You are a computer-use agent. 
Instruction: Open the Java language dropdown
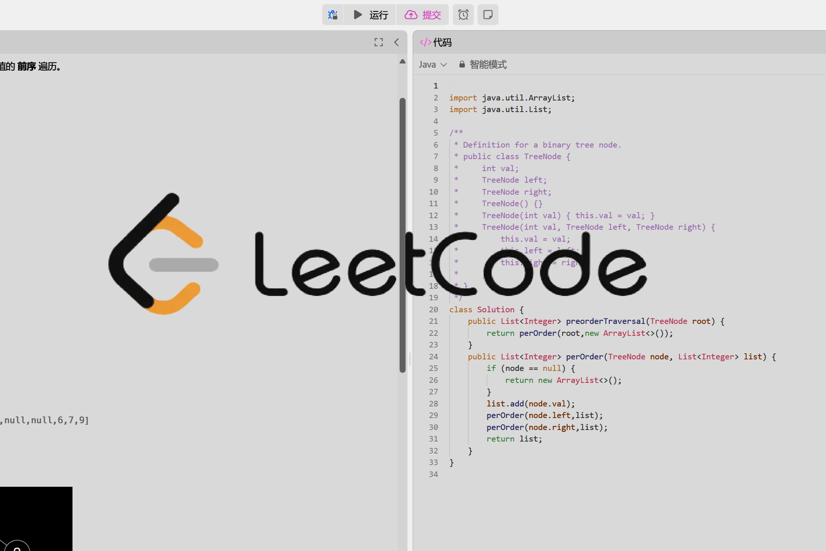click(427, 65)
